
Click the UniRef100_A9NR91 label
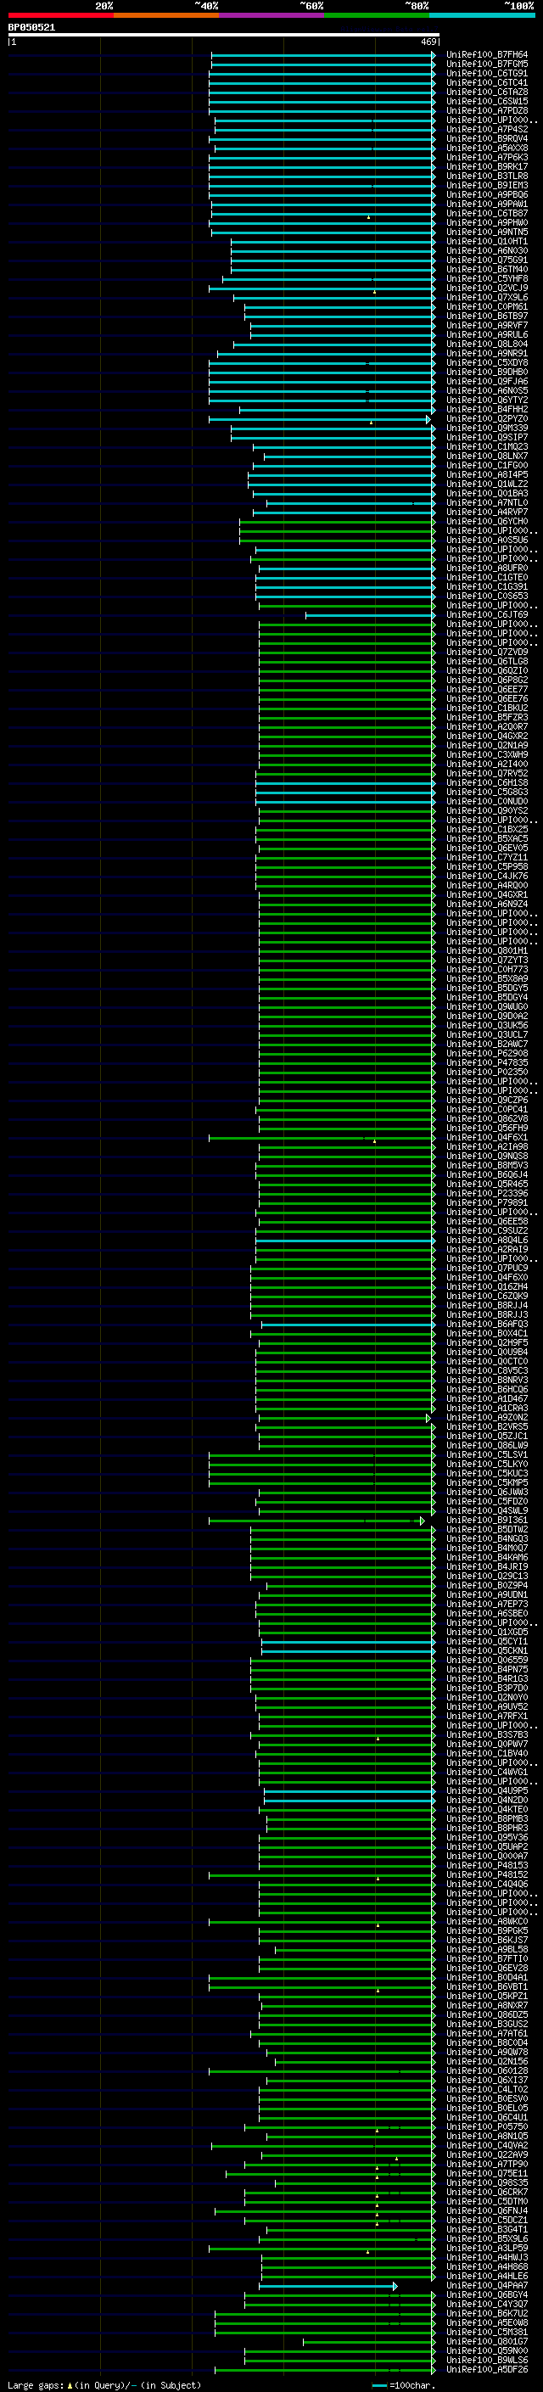pyautogui.click(x=486, y=353)
